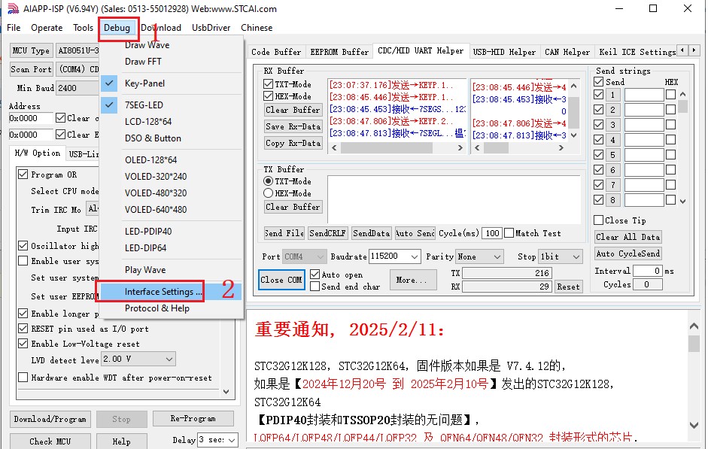
Task: Toggle RX Buffer HEX-Mode checkbox
Action: click(268, 96)
